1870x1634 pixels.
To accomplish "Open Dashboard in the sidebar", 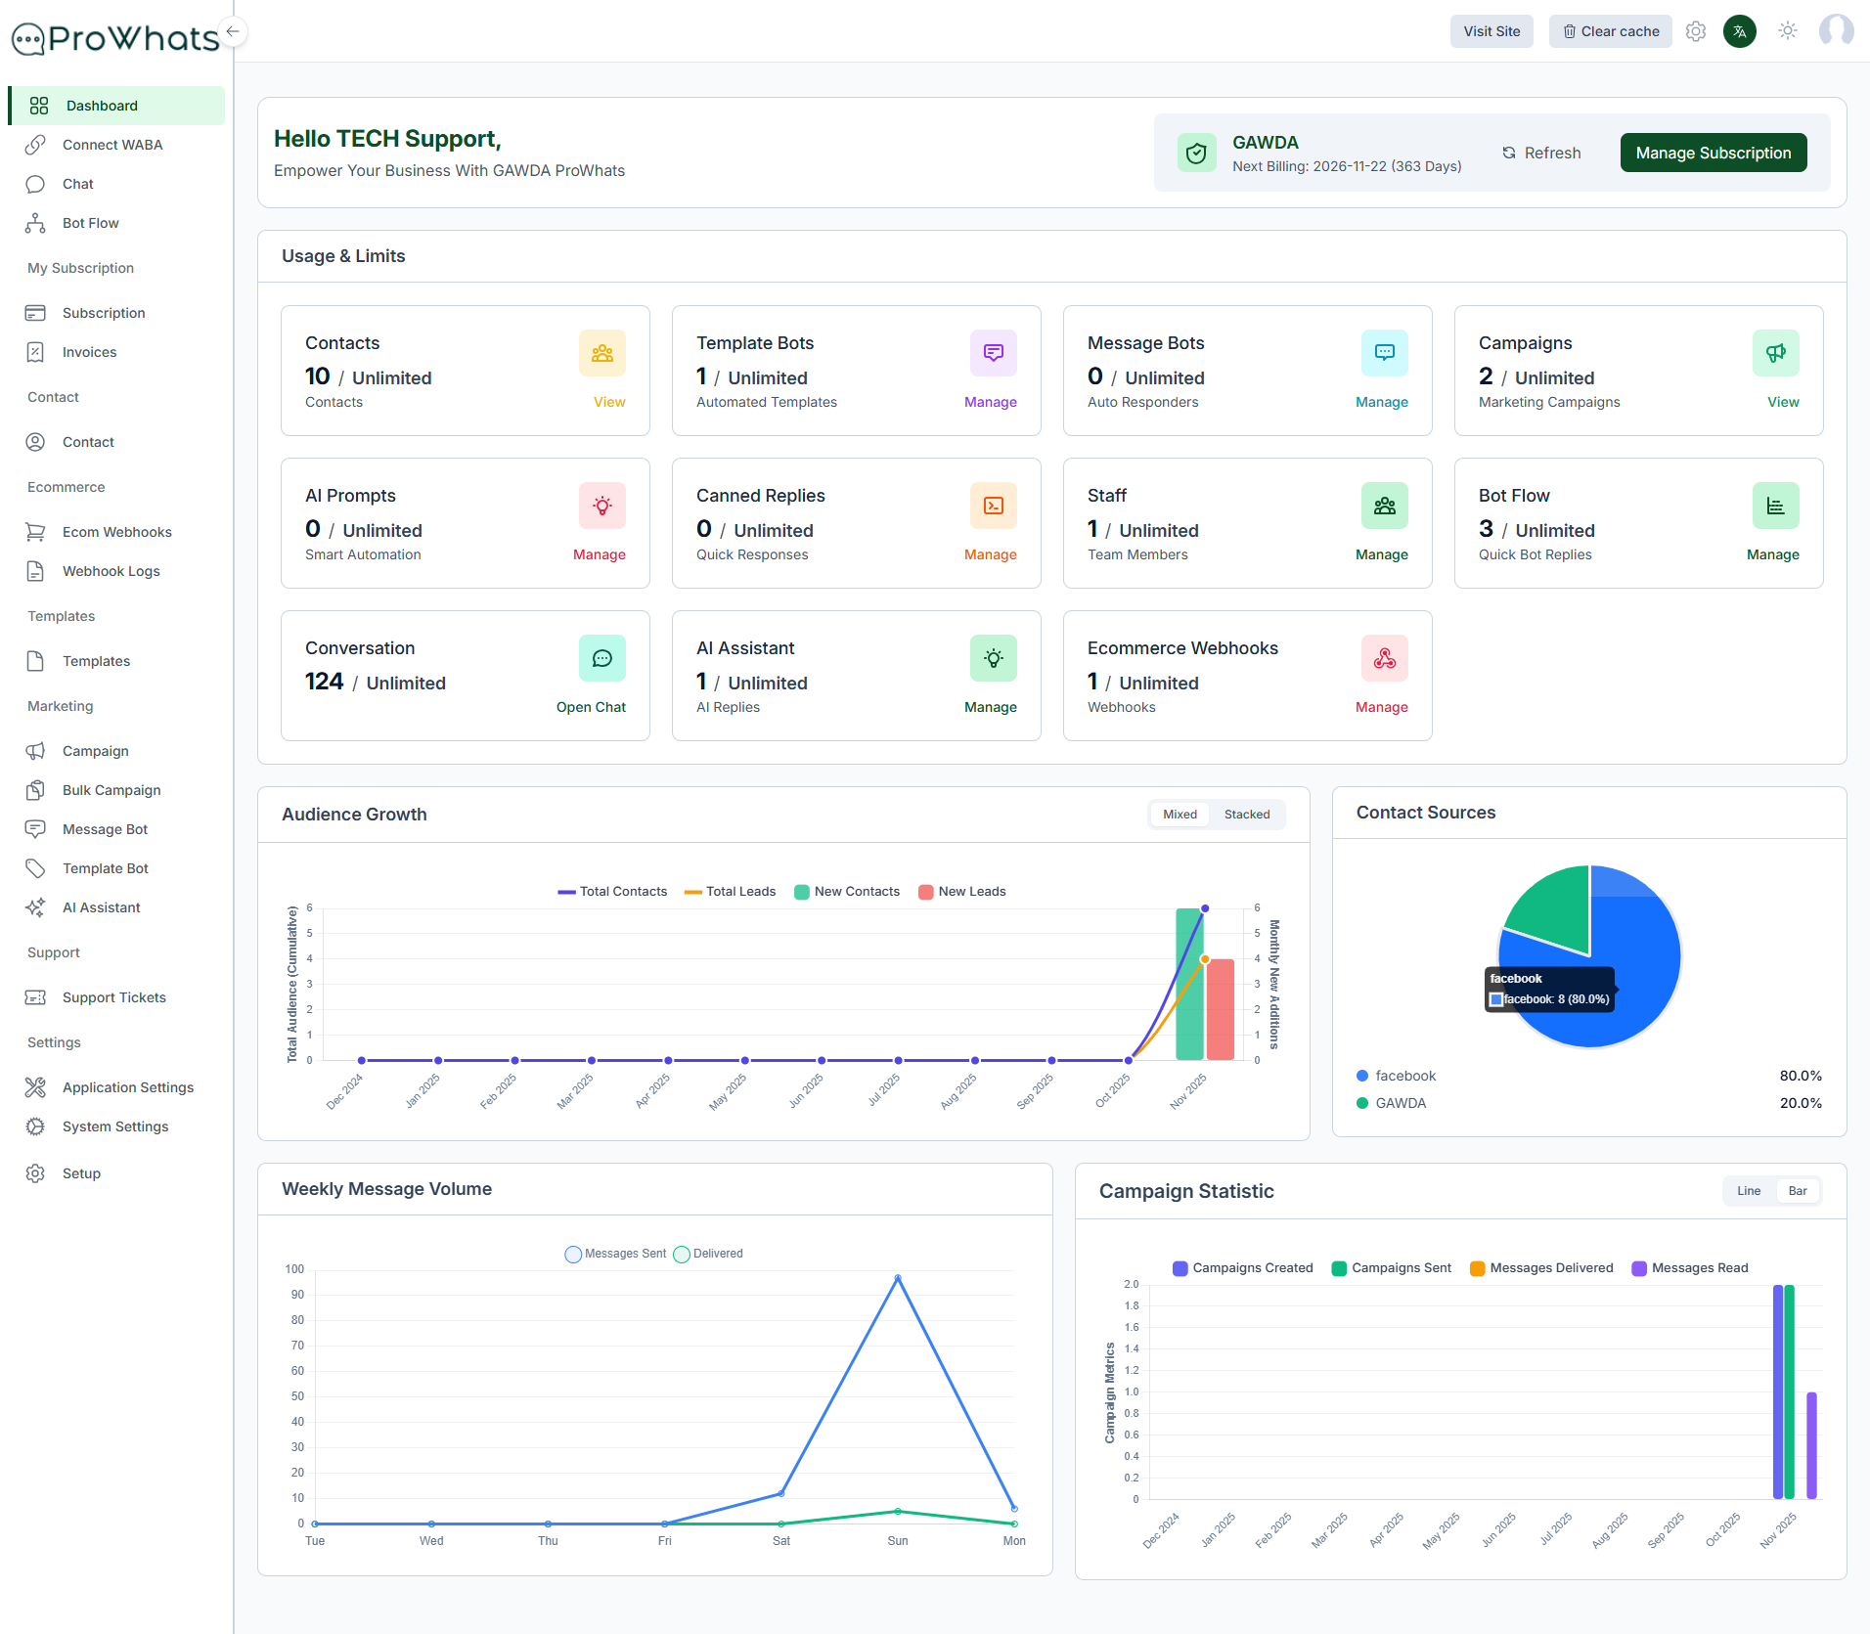I will click(117, 106).
